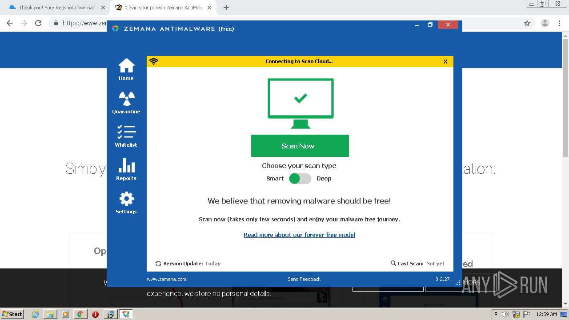Bookmark this page with star icon

527,23
